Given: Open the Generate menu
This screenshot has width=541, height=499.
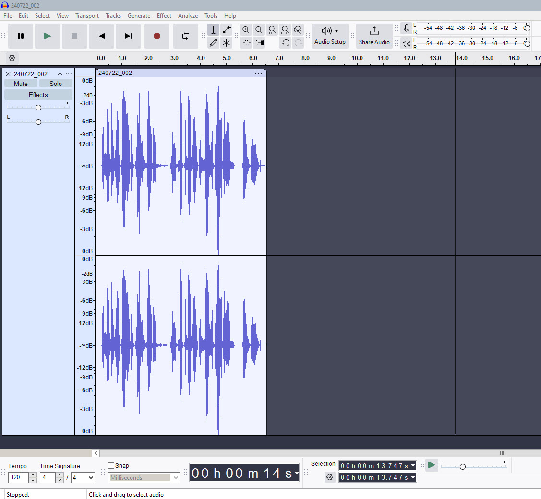Looking at the screenshot, I should click(x=139, y=16).
